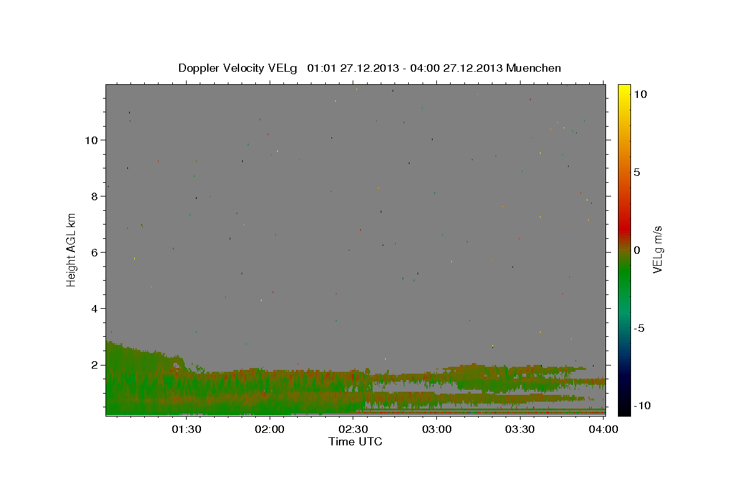
Task: Click the 02:30 time tick label
Action: click(x=354, y=429)
